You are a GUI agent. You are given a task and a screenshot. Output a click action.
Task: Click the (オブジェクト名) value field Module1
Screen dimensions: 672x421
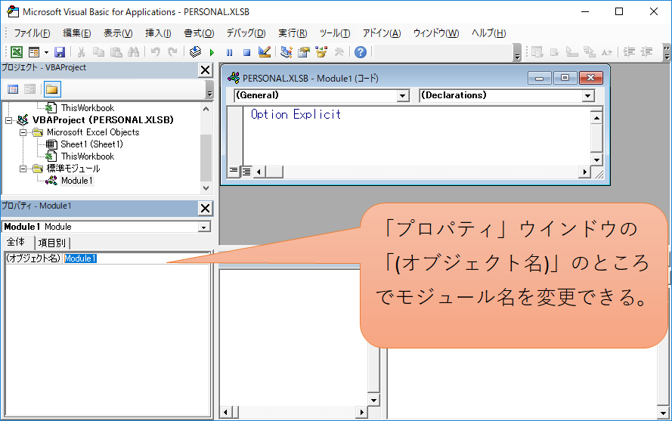click(136, 258)
